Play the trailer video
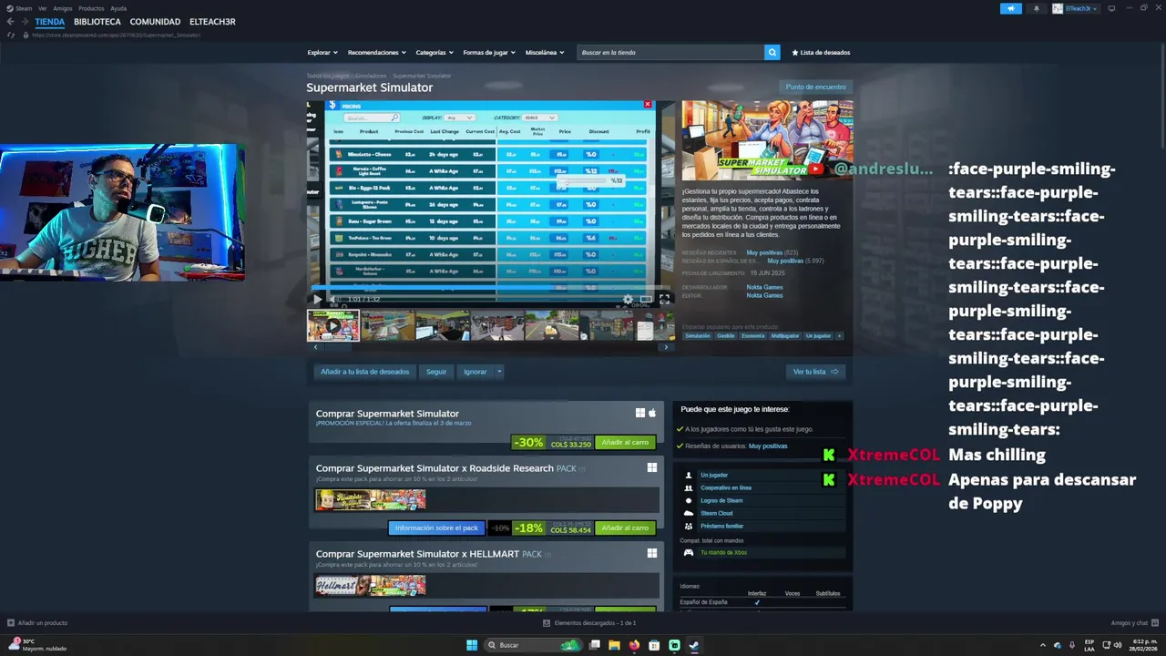This screenshot has width=1166, height=656. coord(317,299)
